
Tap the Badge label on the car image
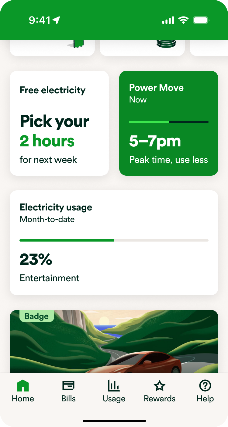point(36,316)
